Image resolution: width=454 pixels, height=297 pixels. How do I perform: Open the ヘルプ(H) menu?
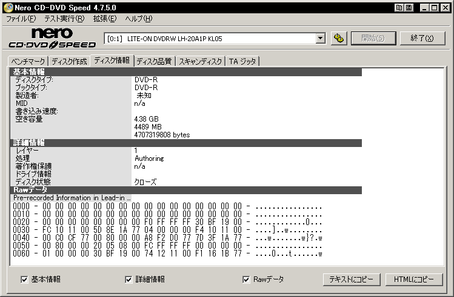(138, 19)
